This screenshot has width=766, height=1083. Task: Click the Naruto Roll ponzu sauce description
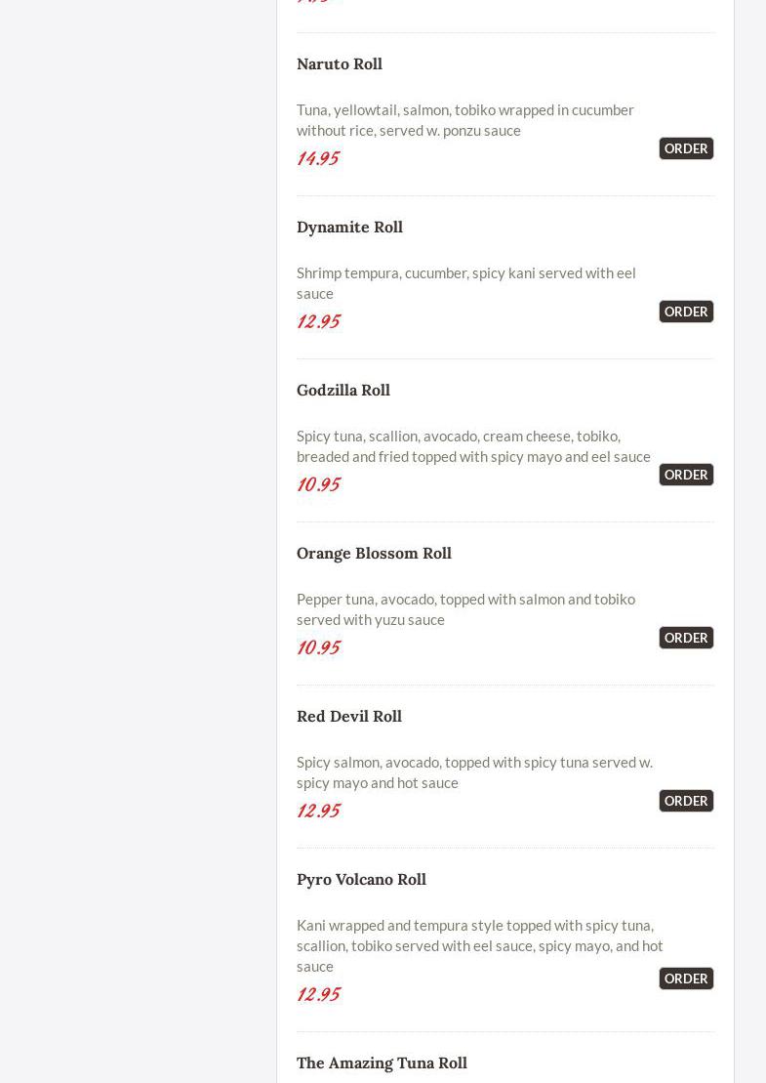[464, 119]
